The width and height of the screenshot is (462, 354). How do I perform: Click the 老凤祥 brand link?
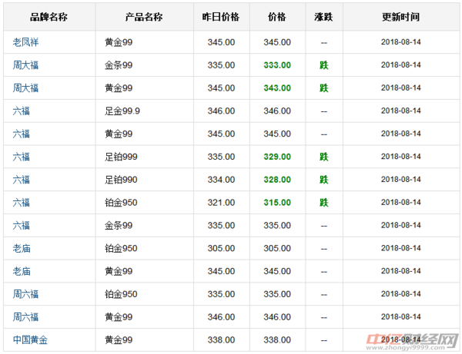(25, 42)
